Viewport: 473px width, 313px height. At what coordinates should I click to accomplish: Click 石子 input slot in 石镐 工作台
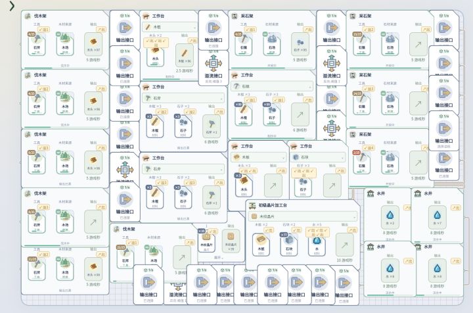[x=272, y=114]
